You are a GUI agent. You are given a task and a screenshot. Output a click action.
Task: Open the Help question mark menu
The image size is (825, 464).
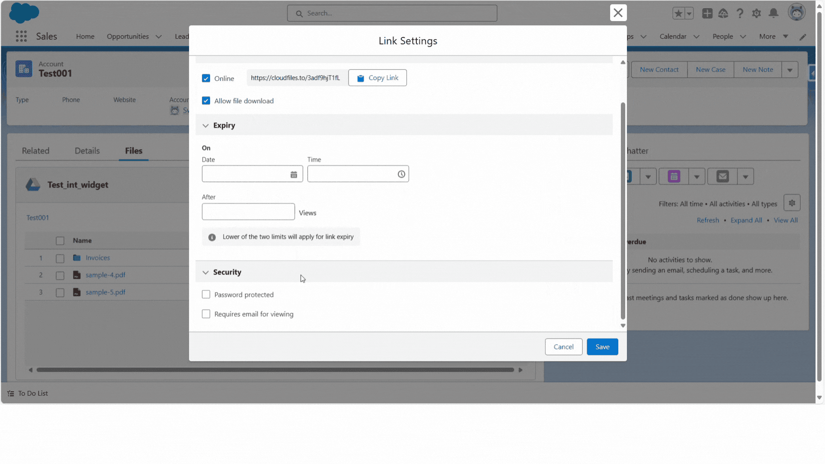click(x=740, y=13)
